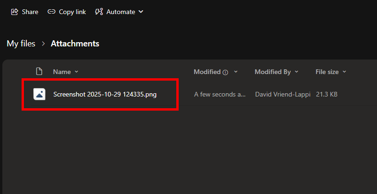
Task: Click the Modified By column header label
Action: [x=272, y=72]
